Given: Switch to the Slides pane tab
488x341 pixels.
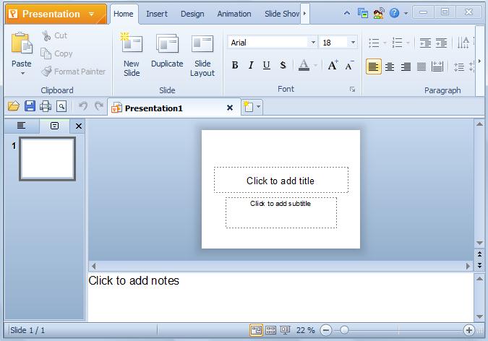Looking at the screenshot, I should point(54,126).
